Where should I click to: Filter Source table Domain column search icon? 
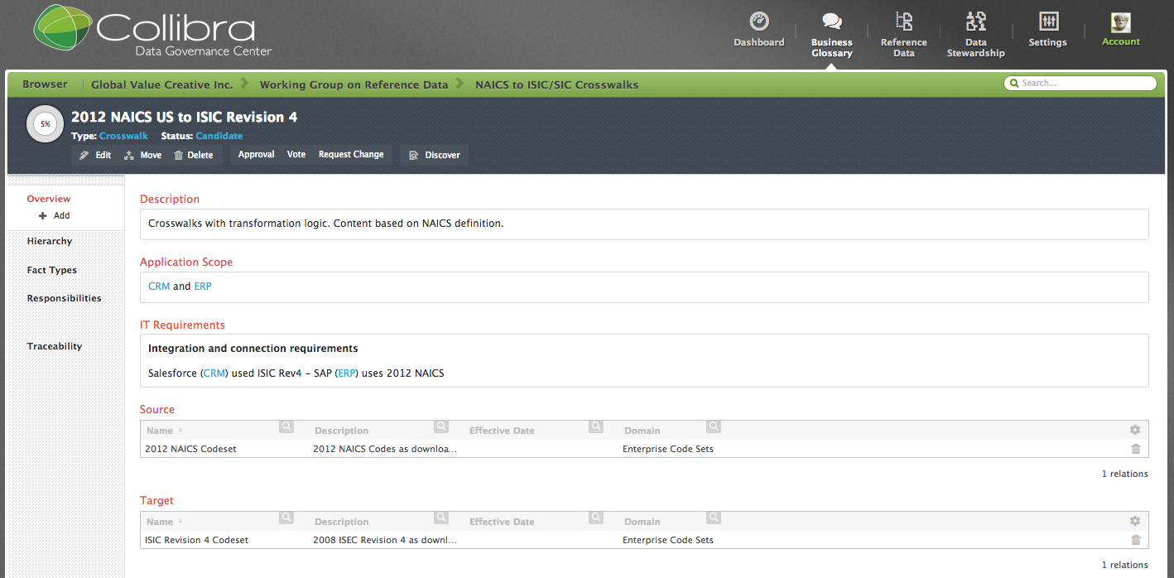coord(714,426)
